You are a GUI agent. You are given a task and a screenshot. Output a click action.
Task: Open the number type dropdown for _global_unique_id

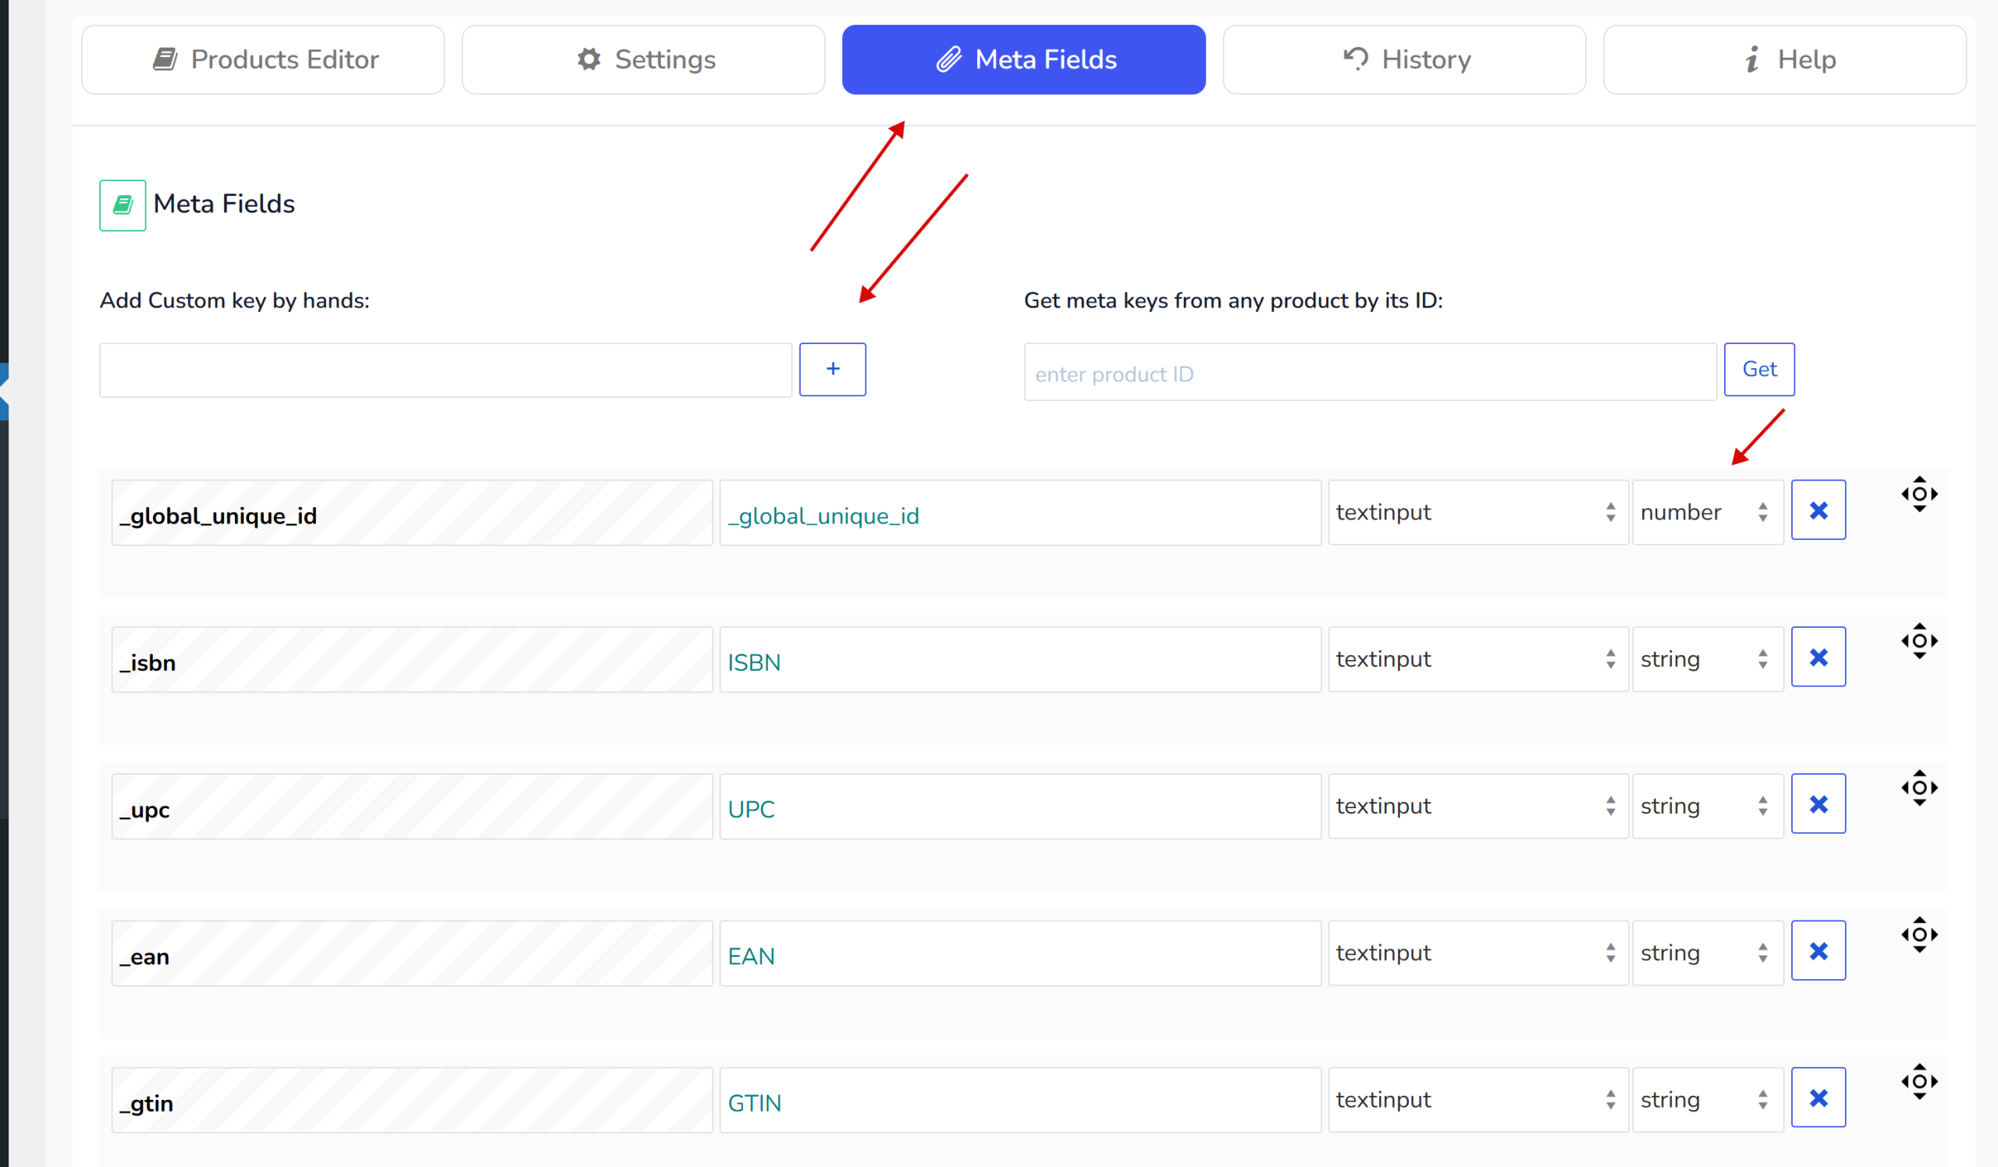[x=1707, y=512]
